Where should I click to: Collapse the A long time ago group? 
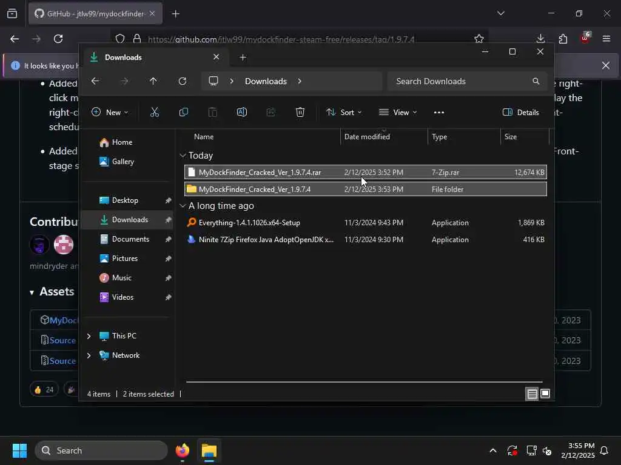183,206
